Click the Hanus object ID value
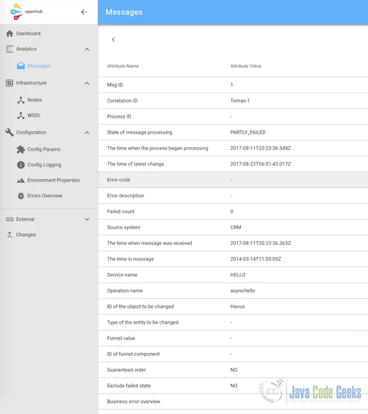This screenshot has width=368, height=414. 238,307
